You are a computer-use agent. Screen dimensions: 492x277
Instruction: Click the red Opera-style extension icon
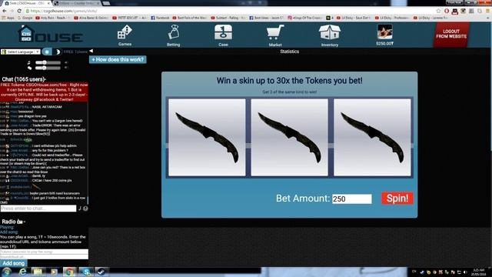(x=447, y=12)
